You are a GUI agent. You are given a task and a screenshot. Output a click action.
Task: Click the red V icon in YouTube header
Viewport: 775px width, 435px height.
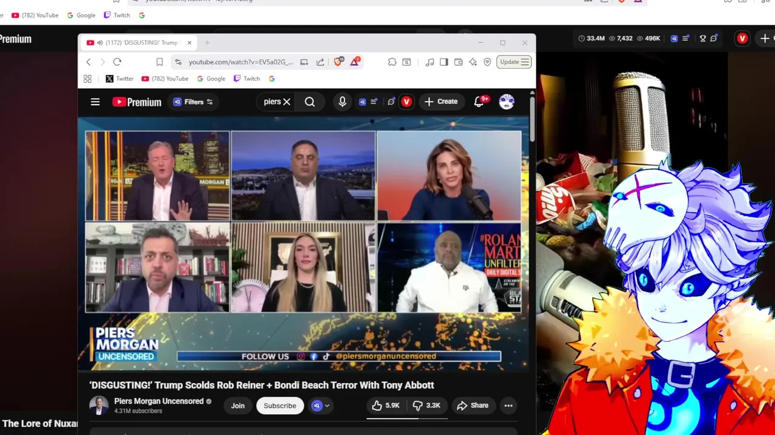[x=406, y=101]
